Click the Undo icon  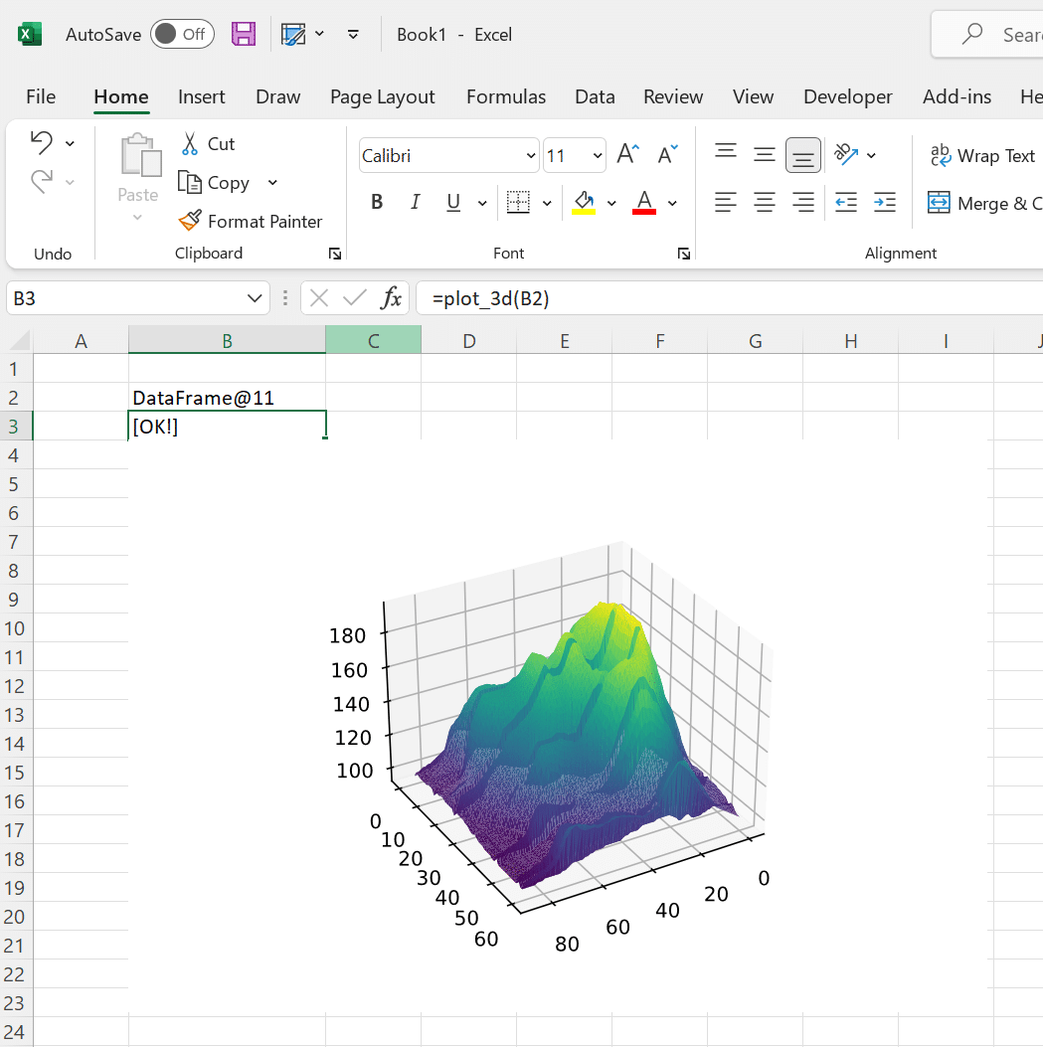coord(42,143)
